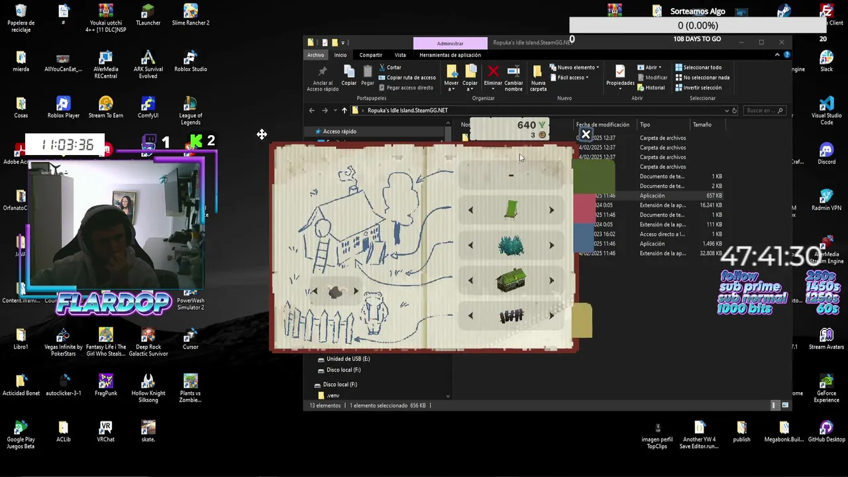
Task: Open the Archivo menu tab
Action: coord(315,55)
